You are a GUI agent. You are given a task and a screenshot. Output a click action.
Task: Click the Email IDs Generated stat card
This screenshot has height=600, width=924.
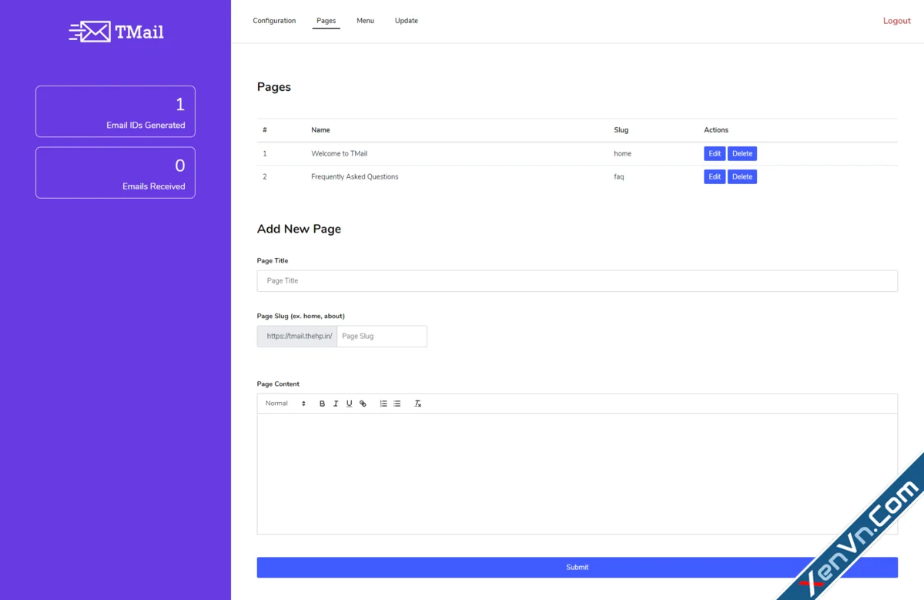[x=115, y=112]
